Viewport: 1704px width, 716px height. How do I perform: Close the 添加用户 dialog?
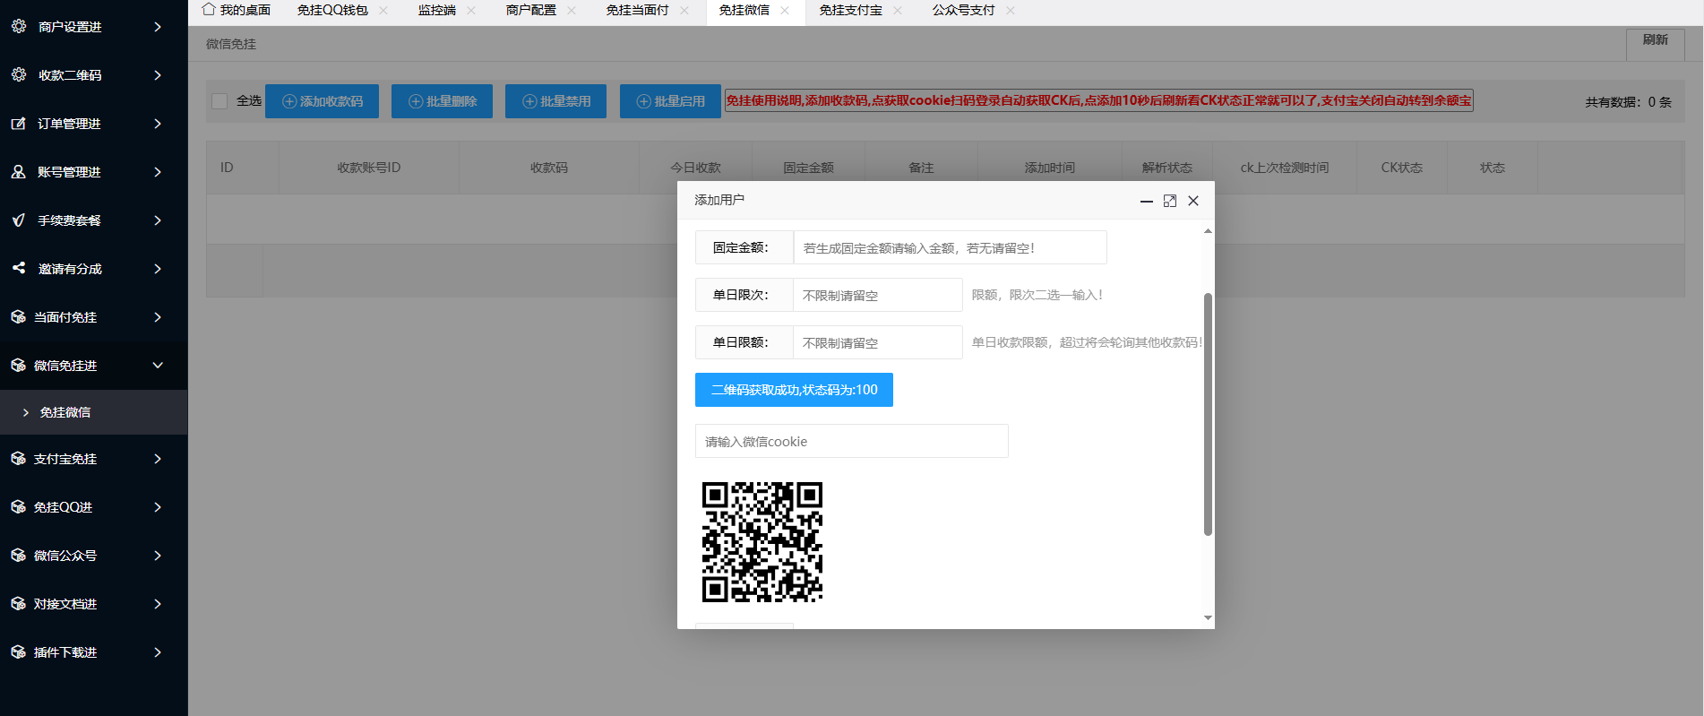pos(1193,201)
